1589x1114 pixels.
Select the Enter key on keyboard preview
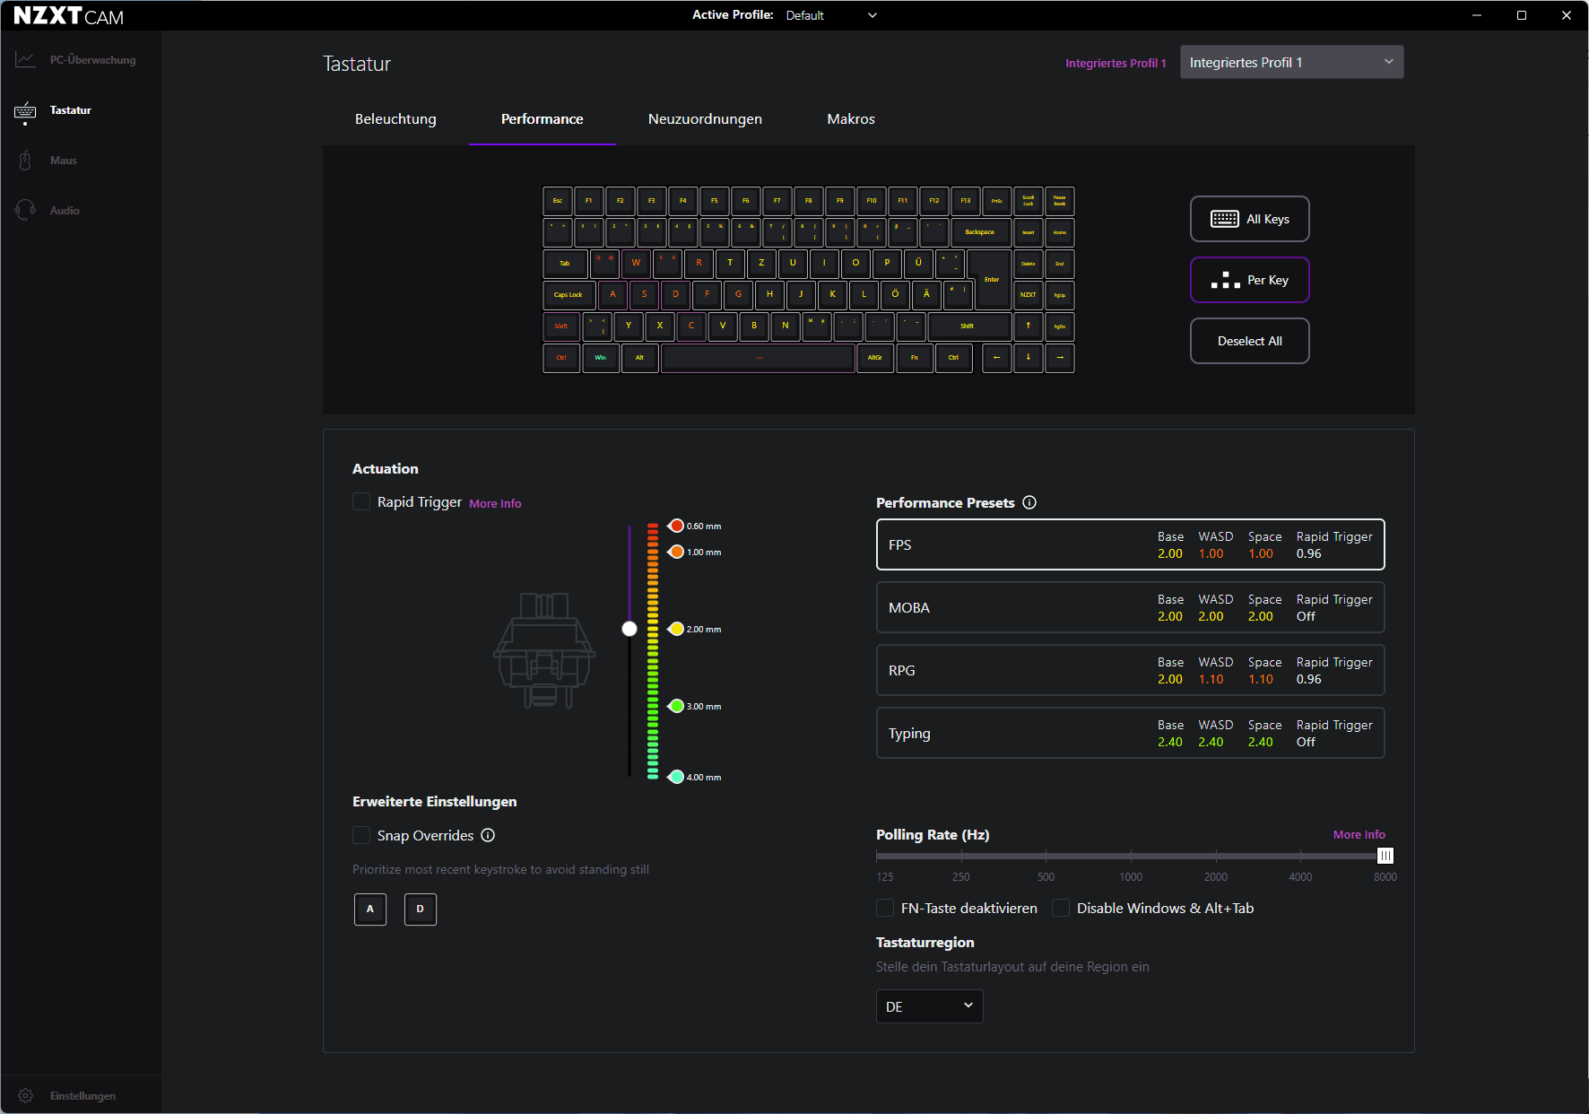coord(992,279)
